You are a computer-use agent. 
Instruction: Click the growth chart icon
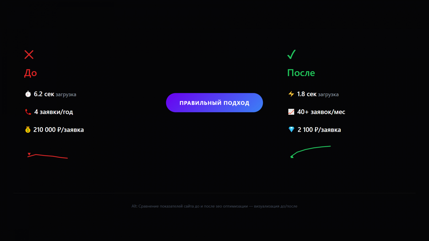[291, 112]
